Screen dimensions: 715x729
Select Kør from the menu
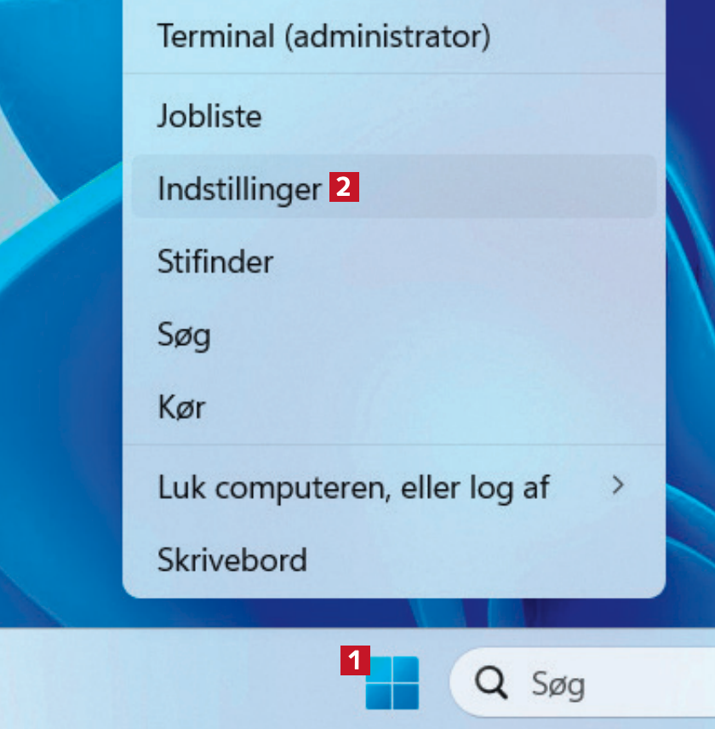(x=181, y=407)
